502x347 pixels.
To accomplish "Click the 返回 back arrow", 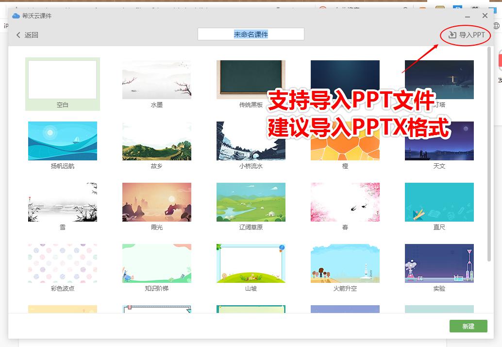I will coord(26,35).
